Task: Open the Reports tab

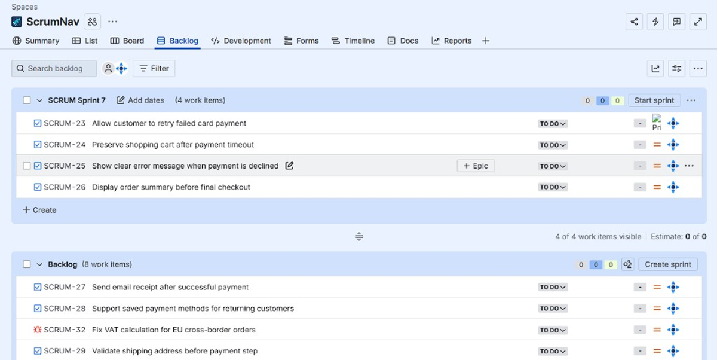Action: [x=452, y=41]
